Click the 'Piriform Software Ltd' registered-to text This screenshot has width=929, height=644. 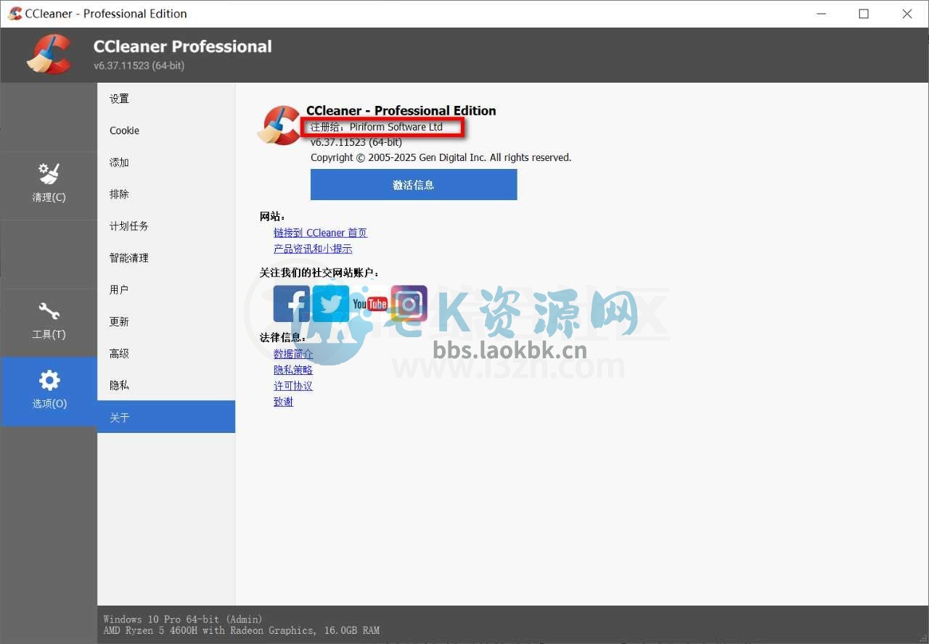(x=396, y=127)
